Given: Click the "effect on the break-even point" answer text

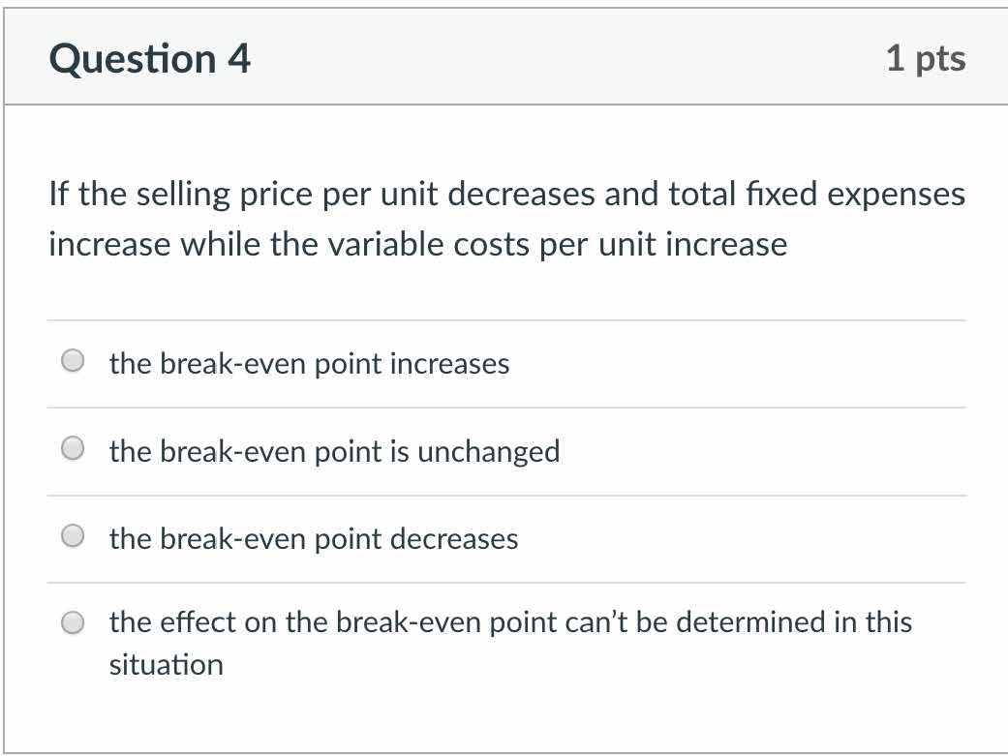Looking at the screenshot, I should point(510,621).
